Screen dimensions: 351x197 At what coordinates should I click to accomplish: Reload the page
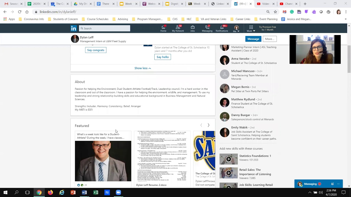coord(19,12)
